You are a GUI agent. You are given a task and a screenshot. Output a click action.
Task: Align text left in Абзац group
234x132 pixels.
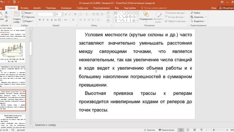(81, 20)
